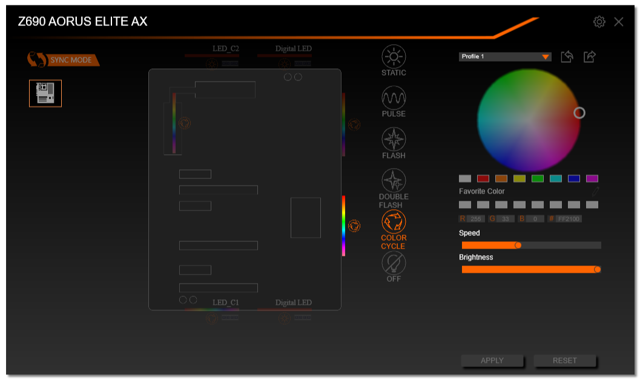This screenshot has height=384, width=640.
Task: Open the Profile 1 dropdown
Action: tap(505, 57)
